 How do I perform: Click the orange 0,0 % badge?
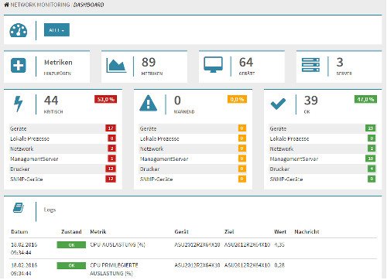237,99
